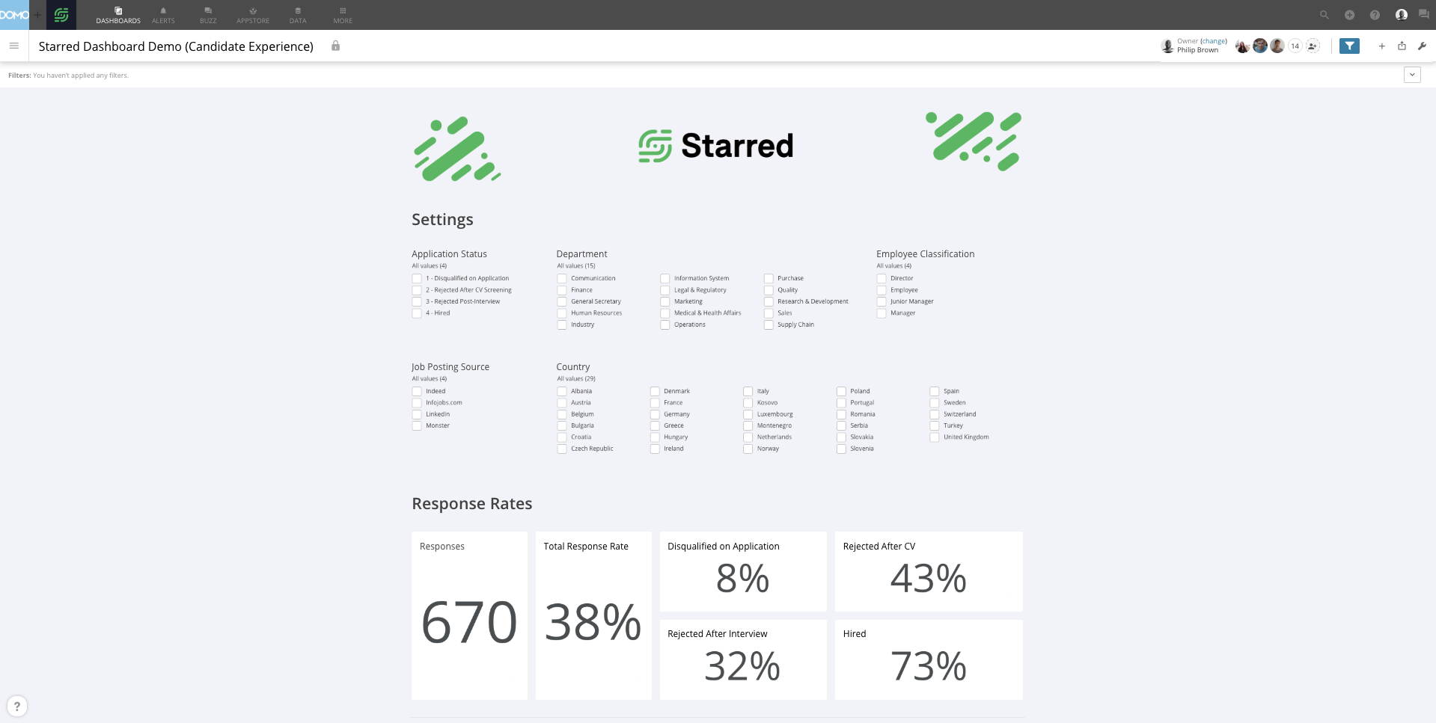Viewport: 1436px width, 723px height.
Task: Check the Director classification box
Action: pyautogui.click(x=882, y=279)
